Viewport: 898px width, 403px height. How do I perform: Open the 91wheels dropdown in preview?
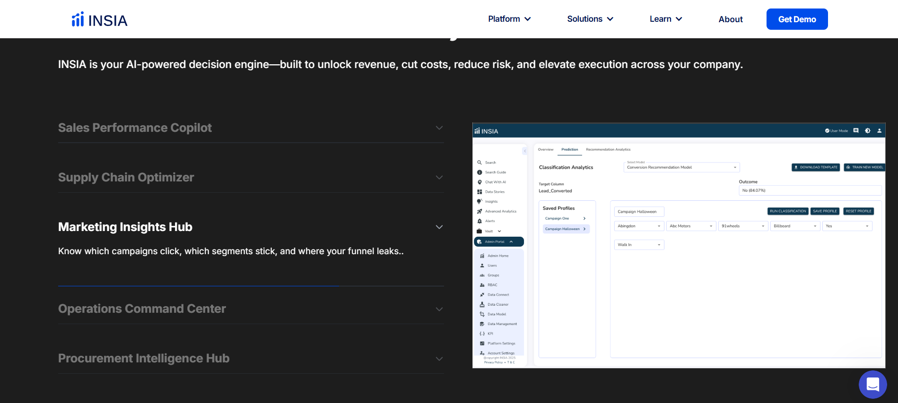click(x=743, y=226)
